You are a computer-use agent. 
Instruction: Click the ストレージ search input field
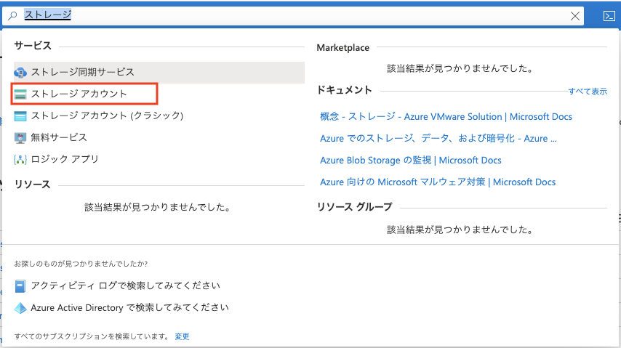click(293, 15)
